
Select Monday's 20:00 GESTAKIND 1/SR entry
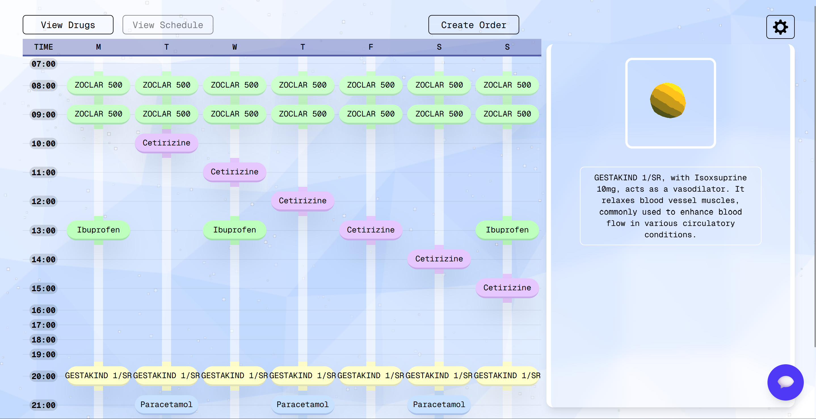pyautogui.click(x=98, y=375)
